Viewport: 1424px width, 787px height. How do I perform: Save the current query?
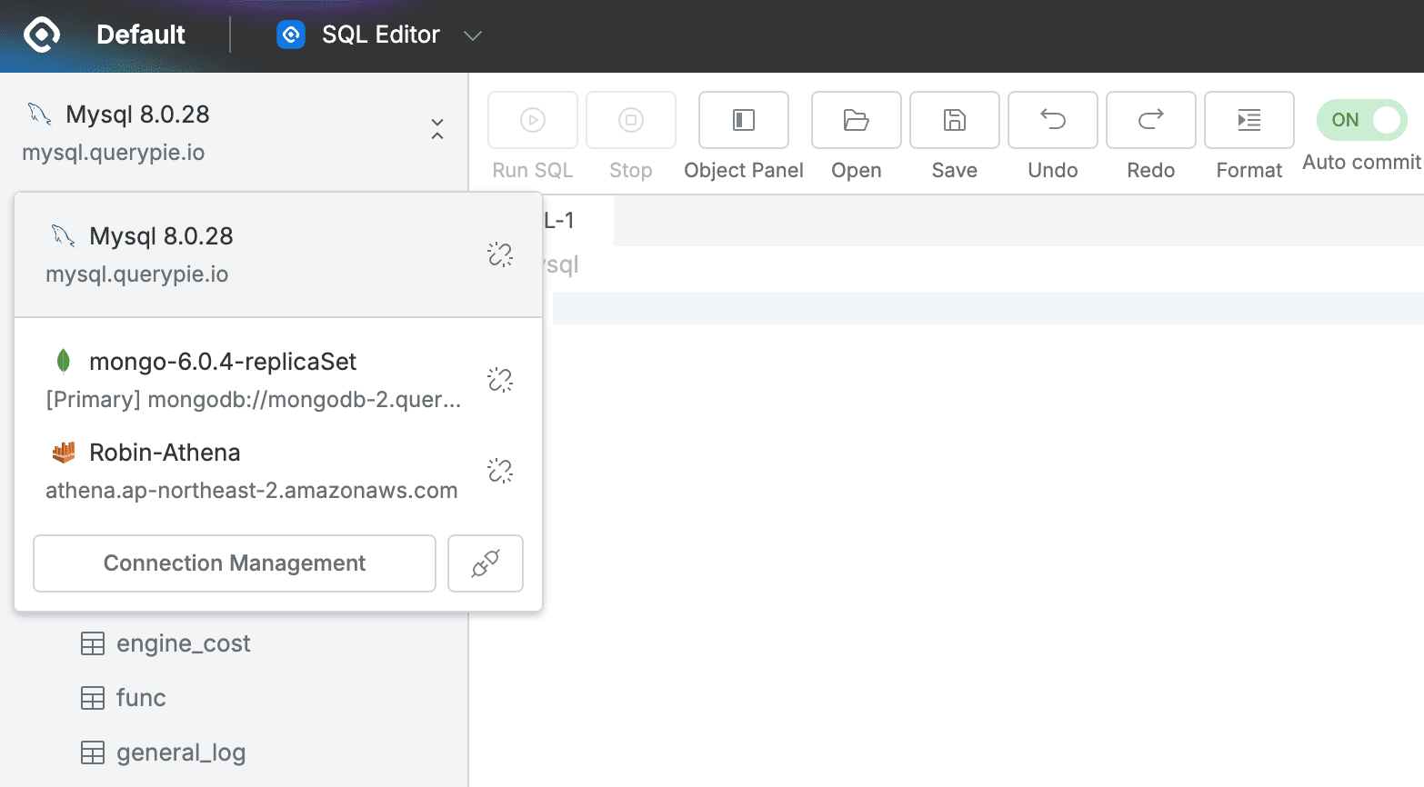pos(954,120)
